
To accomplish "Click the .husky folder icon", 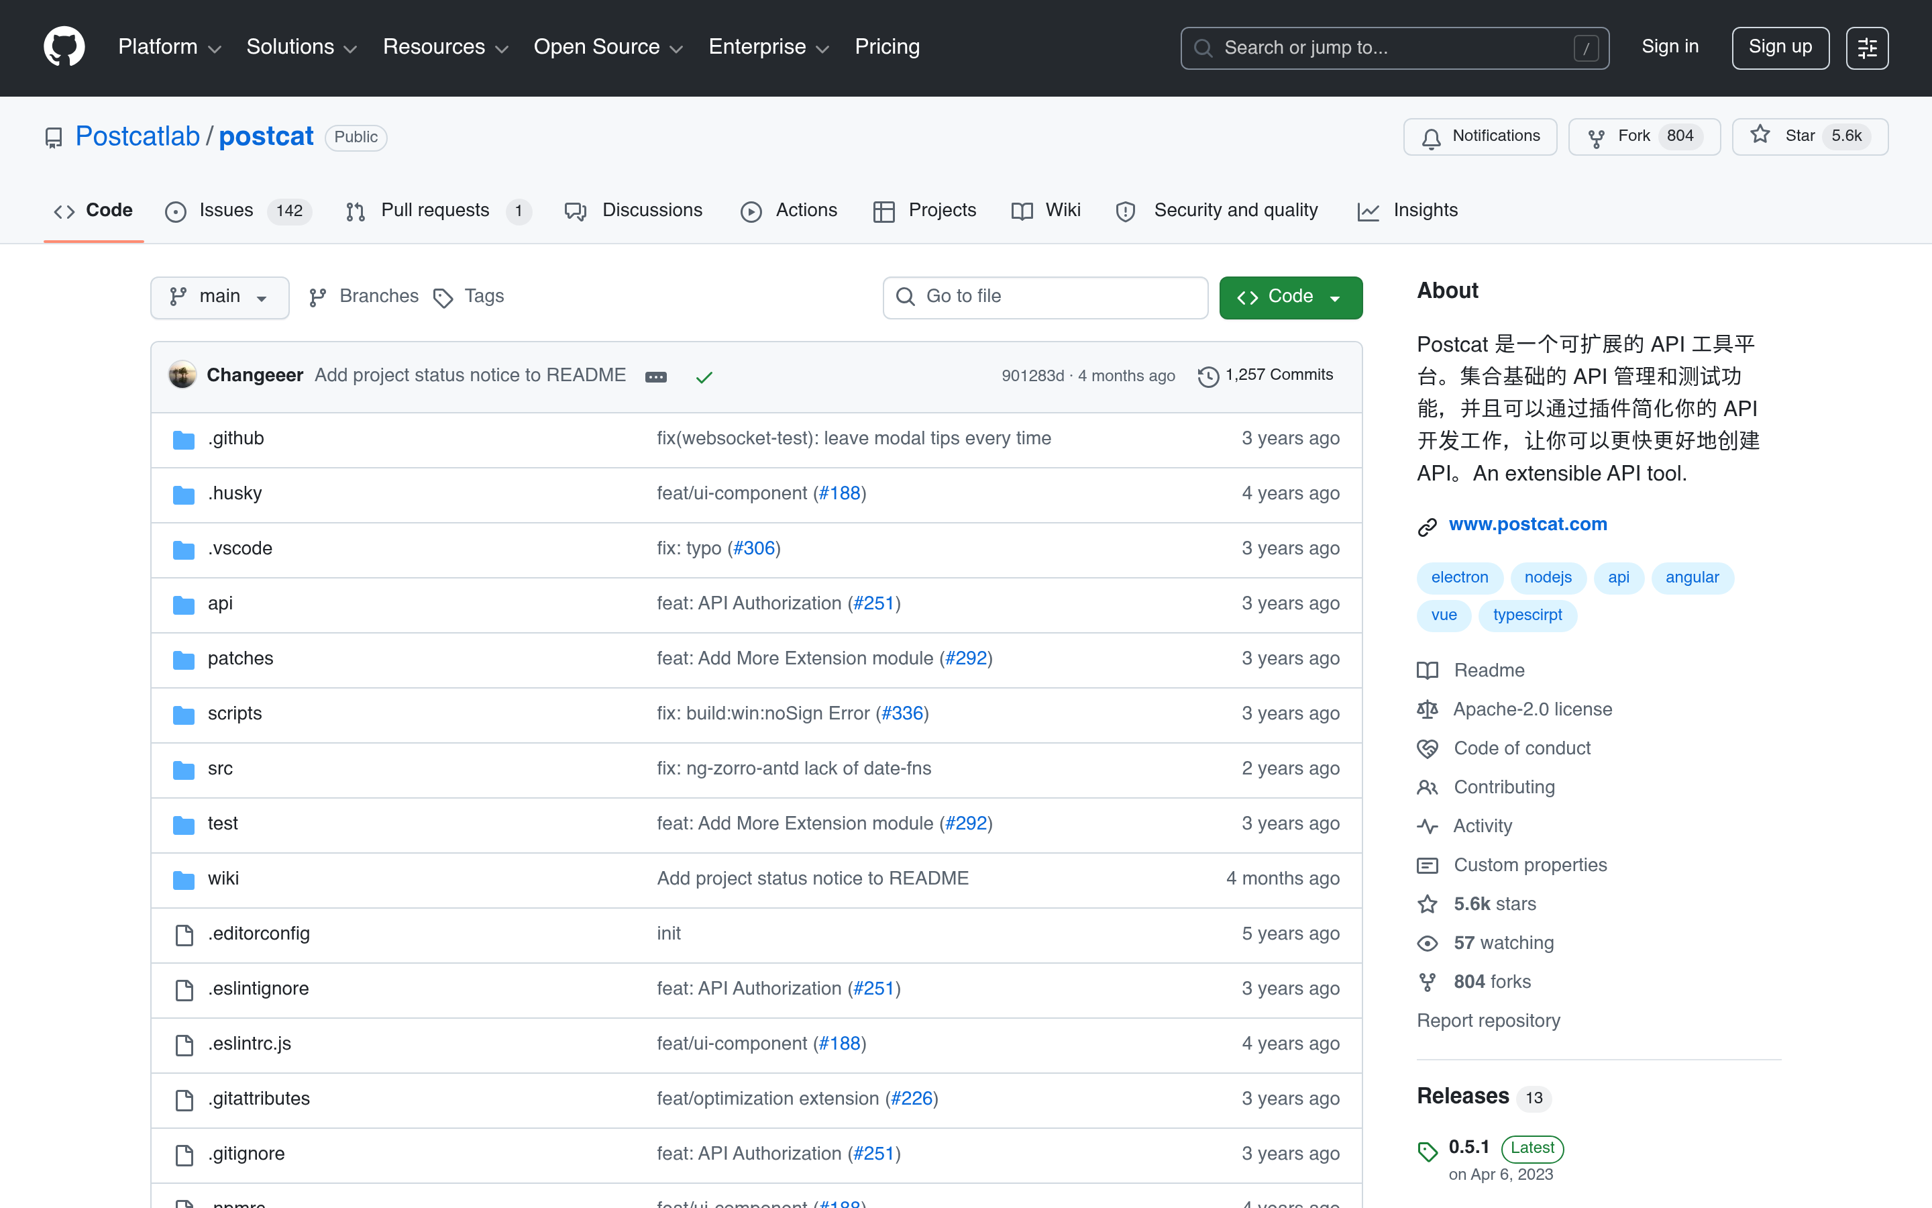I will [184, 495].
